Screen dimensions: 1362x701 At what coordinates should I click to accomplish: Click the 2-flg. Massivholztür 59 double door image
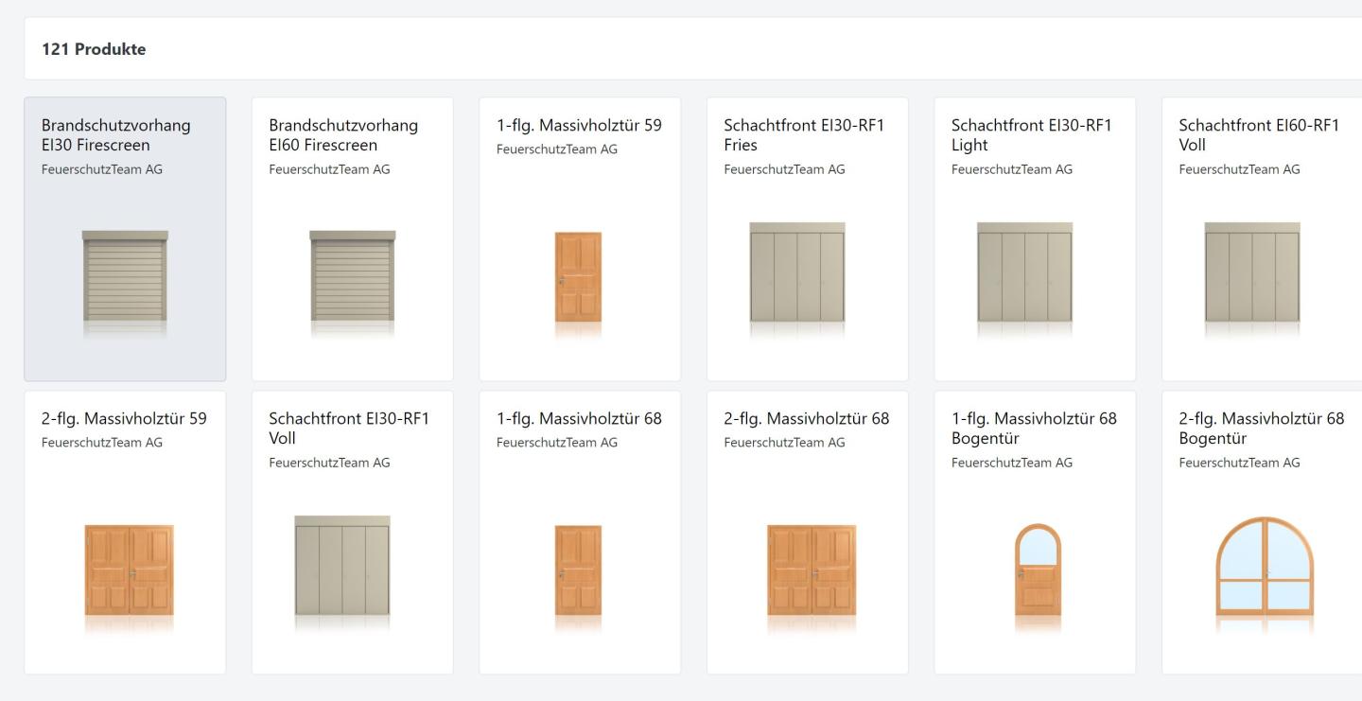click(x=130, y=570)
